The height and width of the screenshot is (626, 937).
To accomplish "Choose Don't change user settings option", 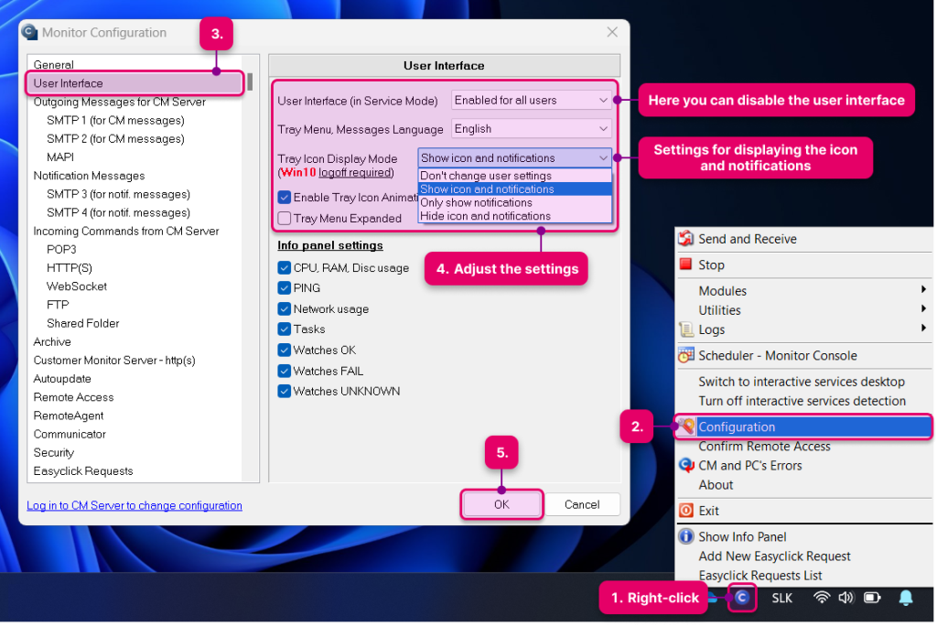I will (516, 177).
